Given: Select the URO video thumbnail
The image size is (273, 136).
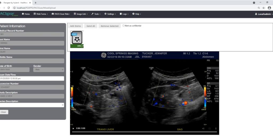Looking at the screenshot, I should click(x=77, y=39).
